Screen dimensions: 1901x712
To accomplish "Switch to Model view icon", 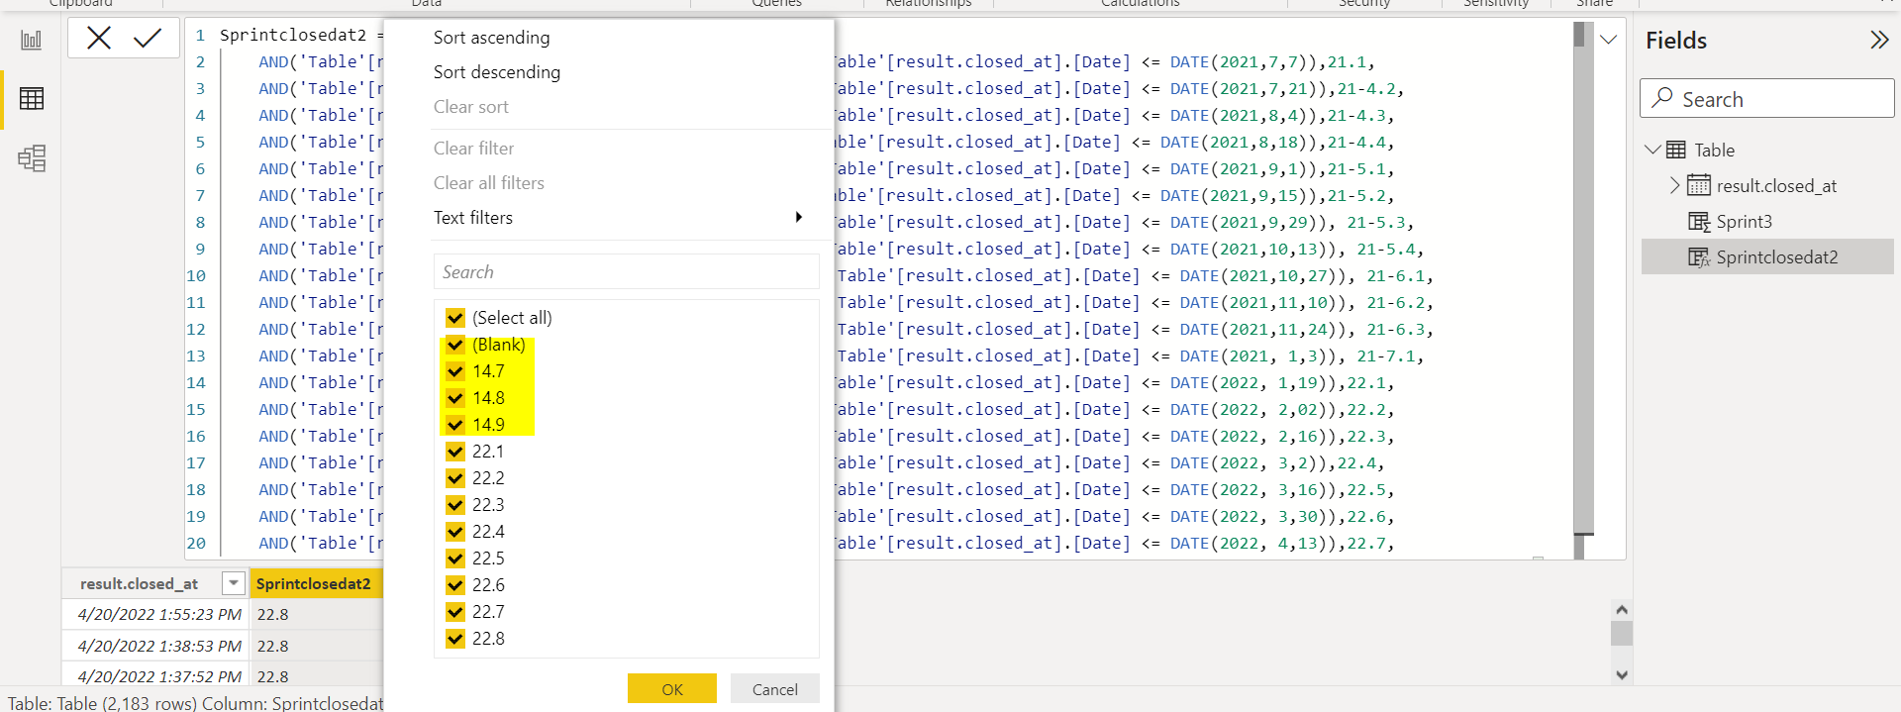I will 32,158.
